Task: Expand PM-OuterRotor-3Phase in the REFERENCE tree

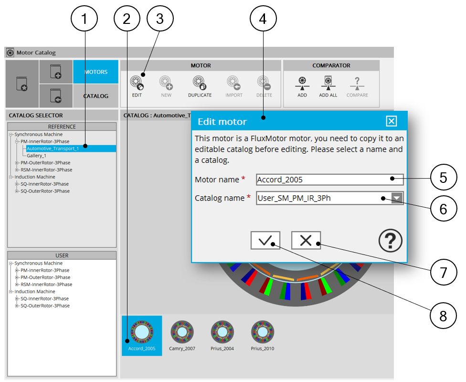Action: [17, 163]
